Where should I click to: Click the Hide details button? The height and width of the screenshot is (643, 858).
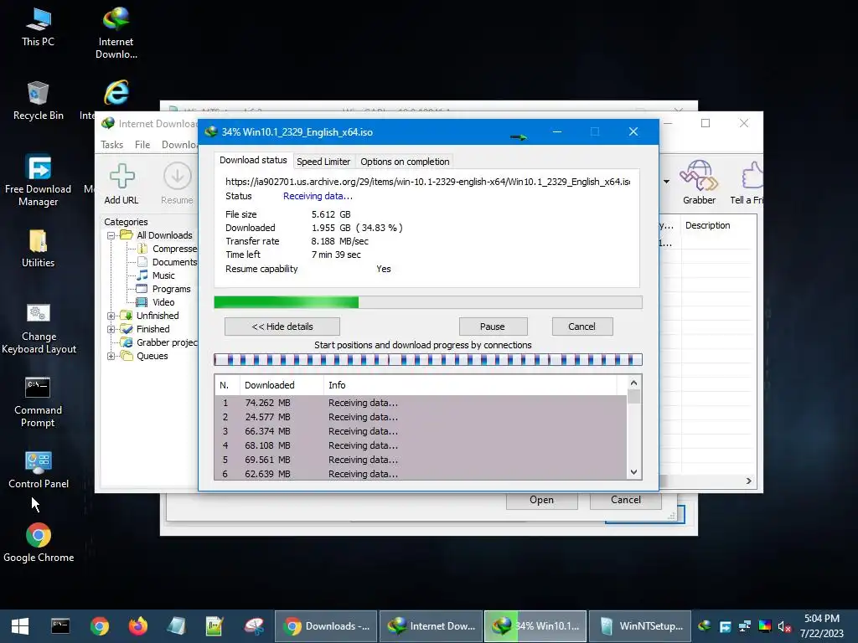[x=282, y=327]
